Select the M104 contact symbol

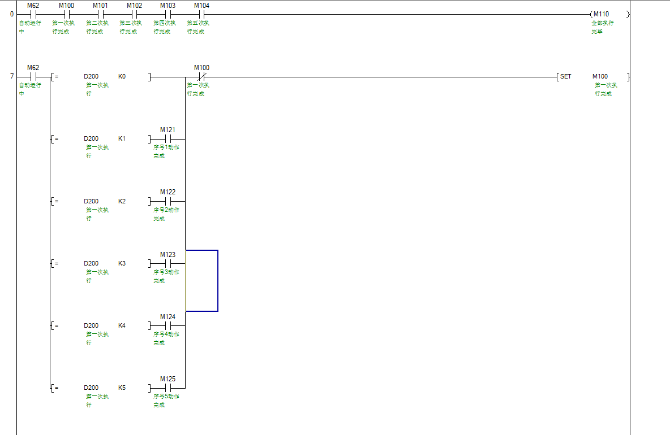click(201, 14)
